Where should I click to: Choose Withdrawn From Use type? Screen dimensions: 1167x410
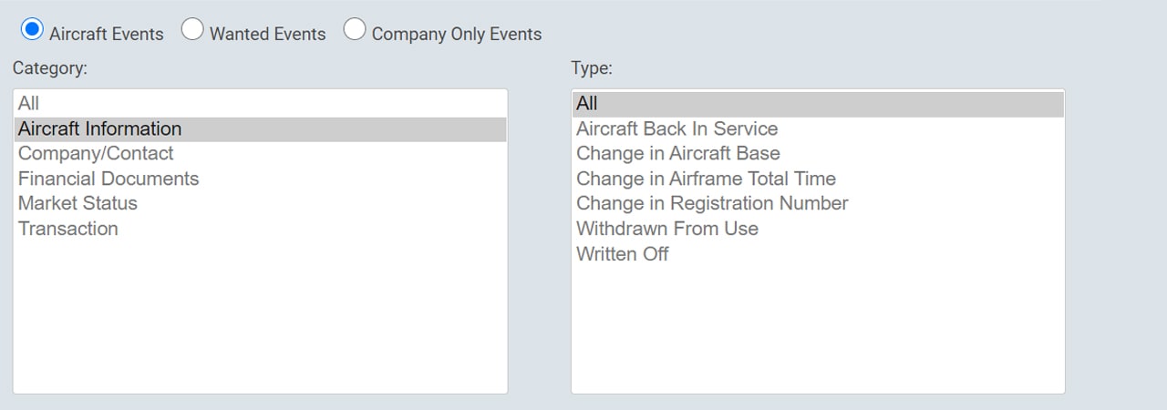coord(818,229)
